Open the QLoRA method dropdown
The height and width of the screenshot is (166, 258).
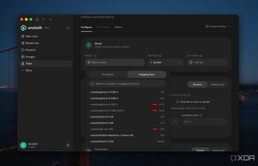pos(166,62)
